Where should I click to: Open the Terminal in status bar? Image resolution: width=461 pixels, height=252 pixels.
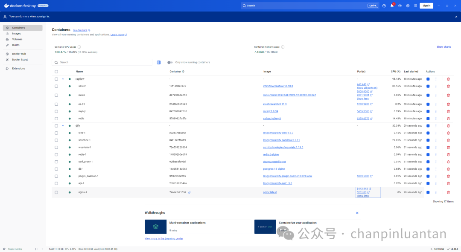tap(437, 249)
